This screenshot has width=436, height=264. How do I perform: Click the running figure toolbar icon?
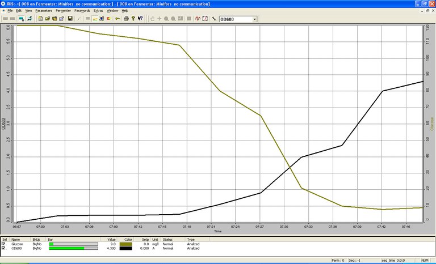point(29,19)
